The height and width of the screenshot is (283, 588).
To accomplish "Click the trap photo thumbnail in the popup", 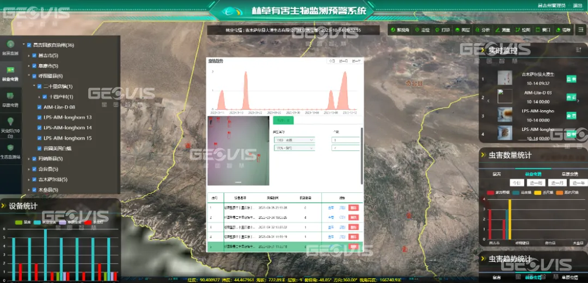I will click(x=238, y=150).
